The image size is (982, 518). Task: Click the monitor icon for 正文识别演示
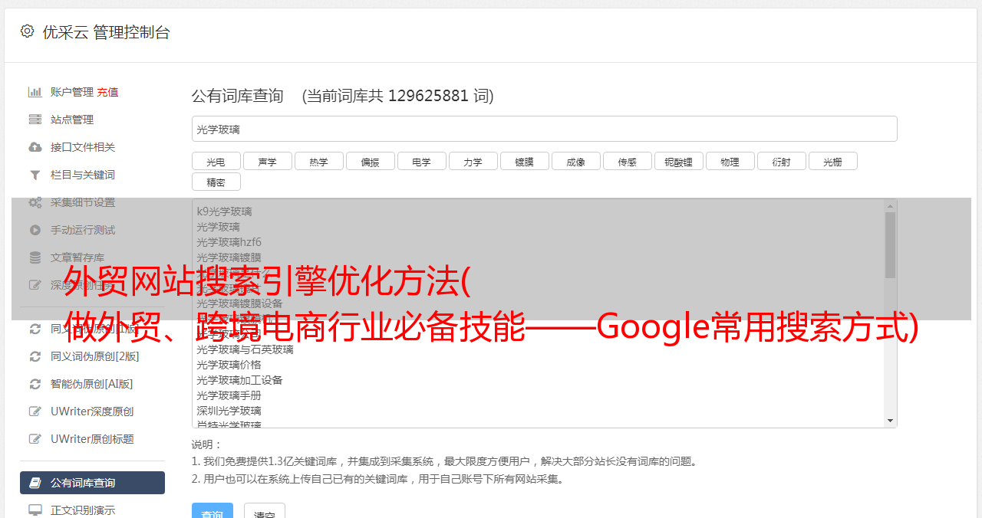(x=35, y=510)
